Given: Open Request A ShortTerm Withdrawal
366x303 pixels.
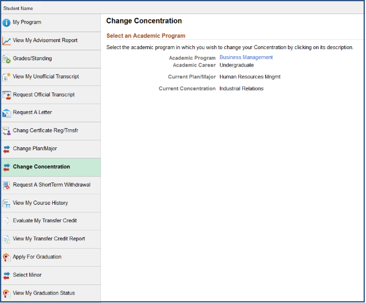Looking at the screenshot, I should pyautogui.click(x=51, y=185).
